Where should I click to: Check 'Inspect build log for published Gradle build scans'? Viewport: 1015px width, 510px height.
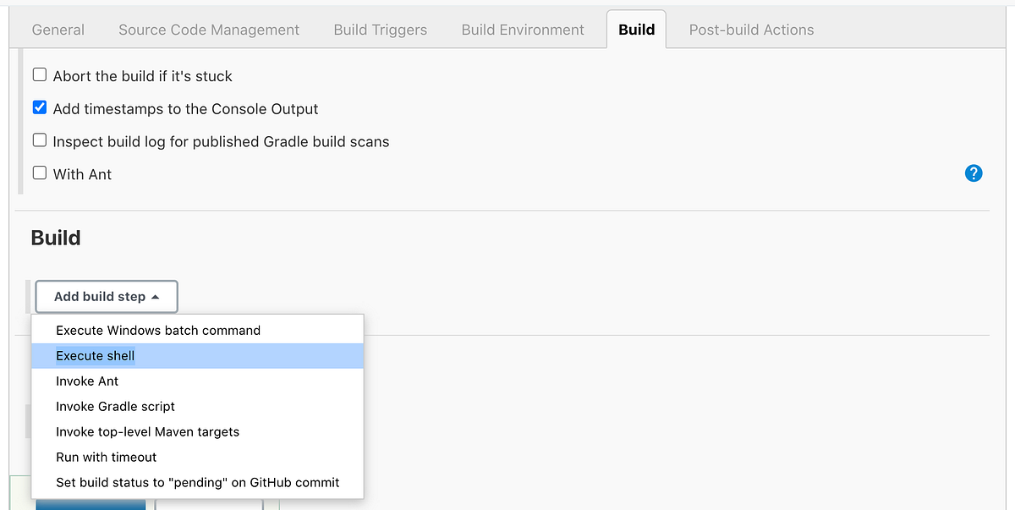pyautogui.click(x=39, y=140)
